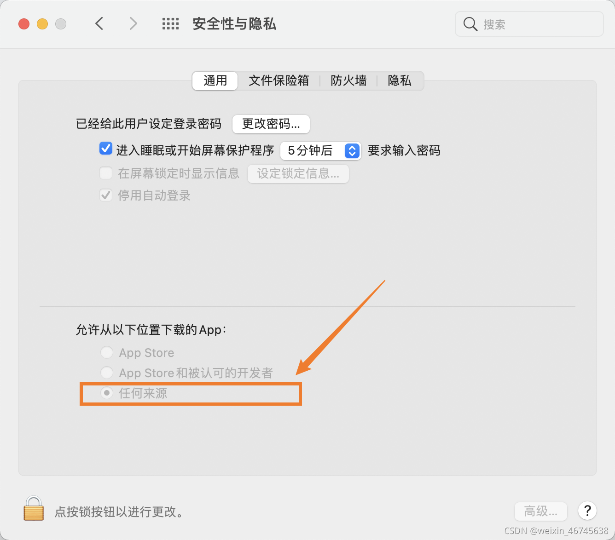Select the App Store radio button

click(x=107, y=352)
